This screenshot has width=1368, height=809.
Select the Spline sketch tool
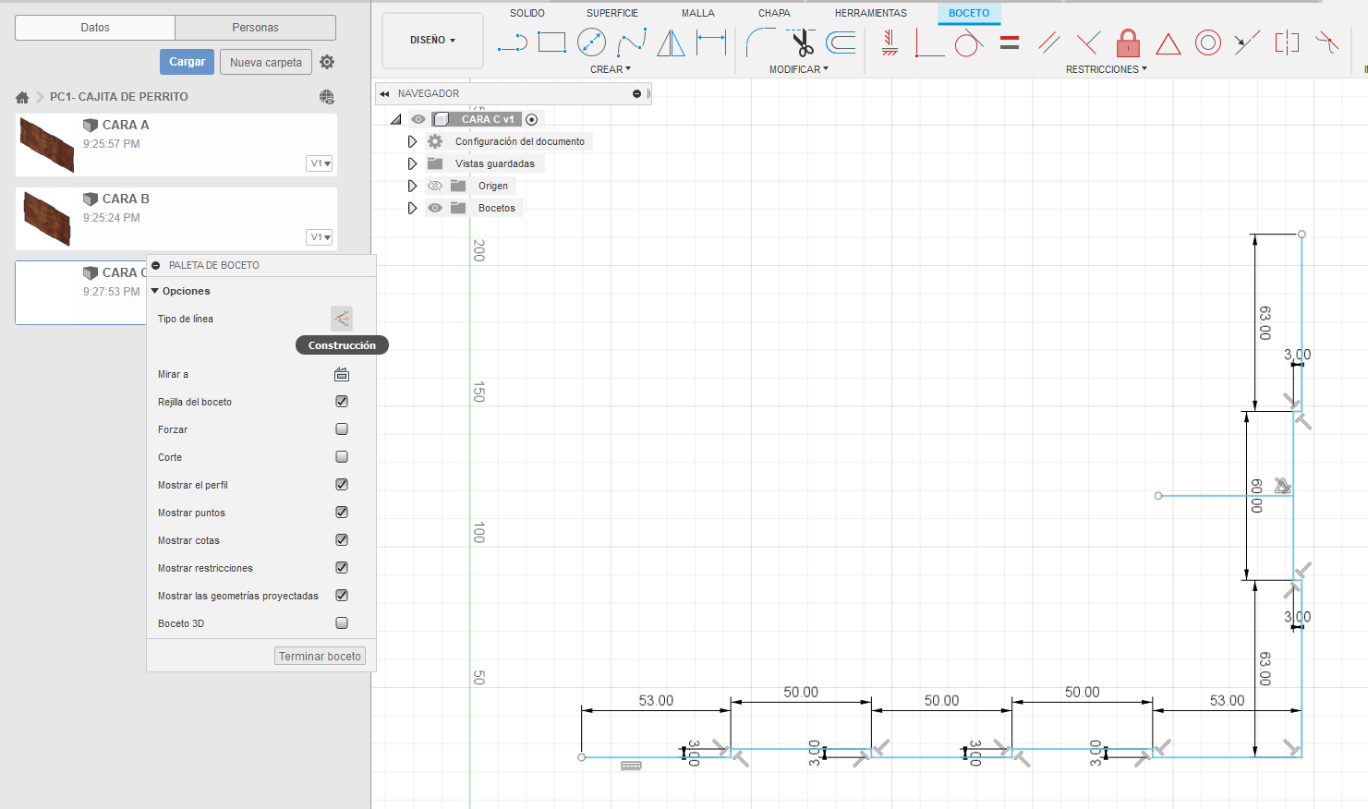point(632,42)
